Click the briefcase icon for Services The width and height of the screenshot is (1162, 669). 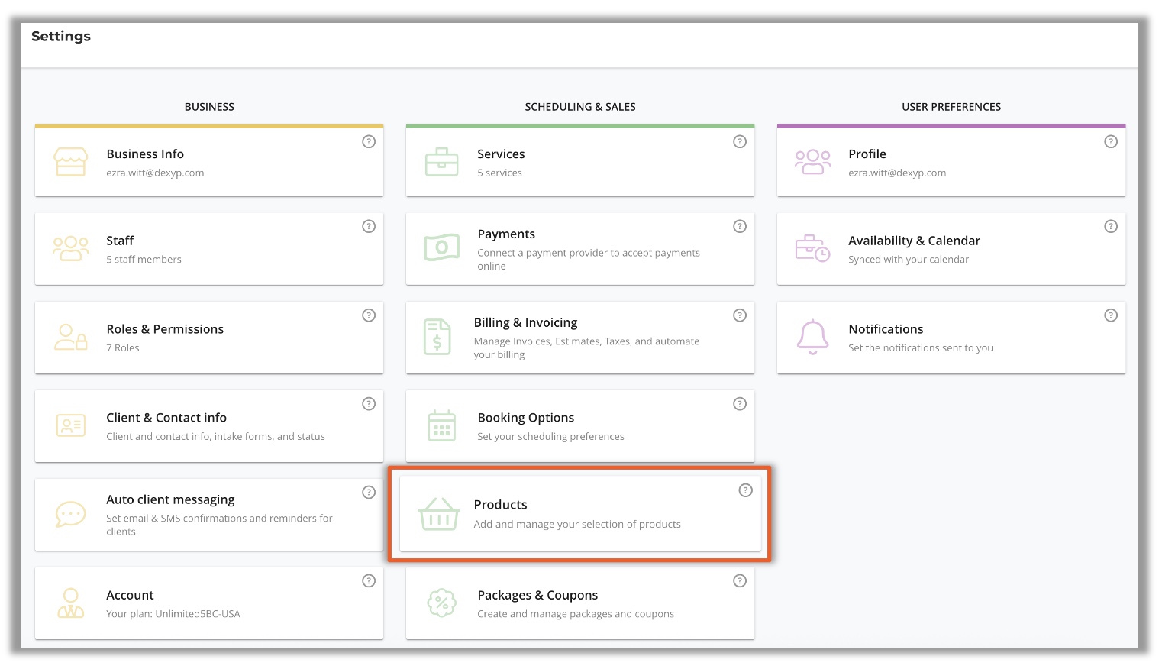pos(441,162)
